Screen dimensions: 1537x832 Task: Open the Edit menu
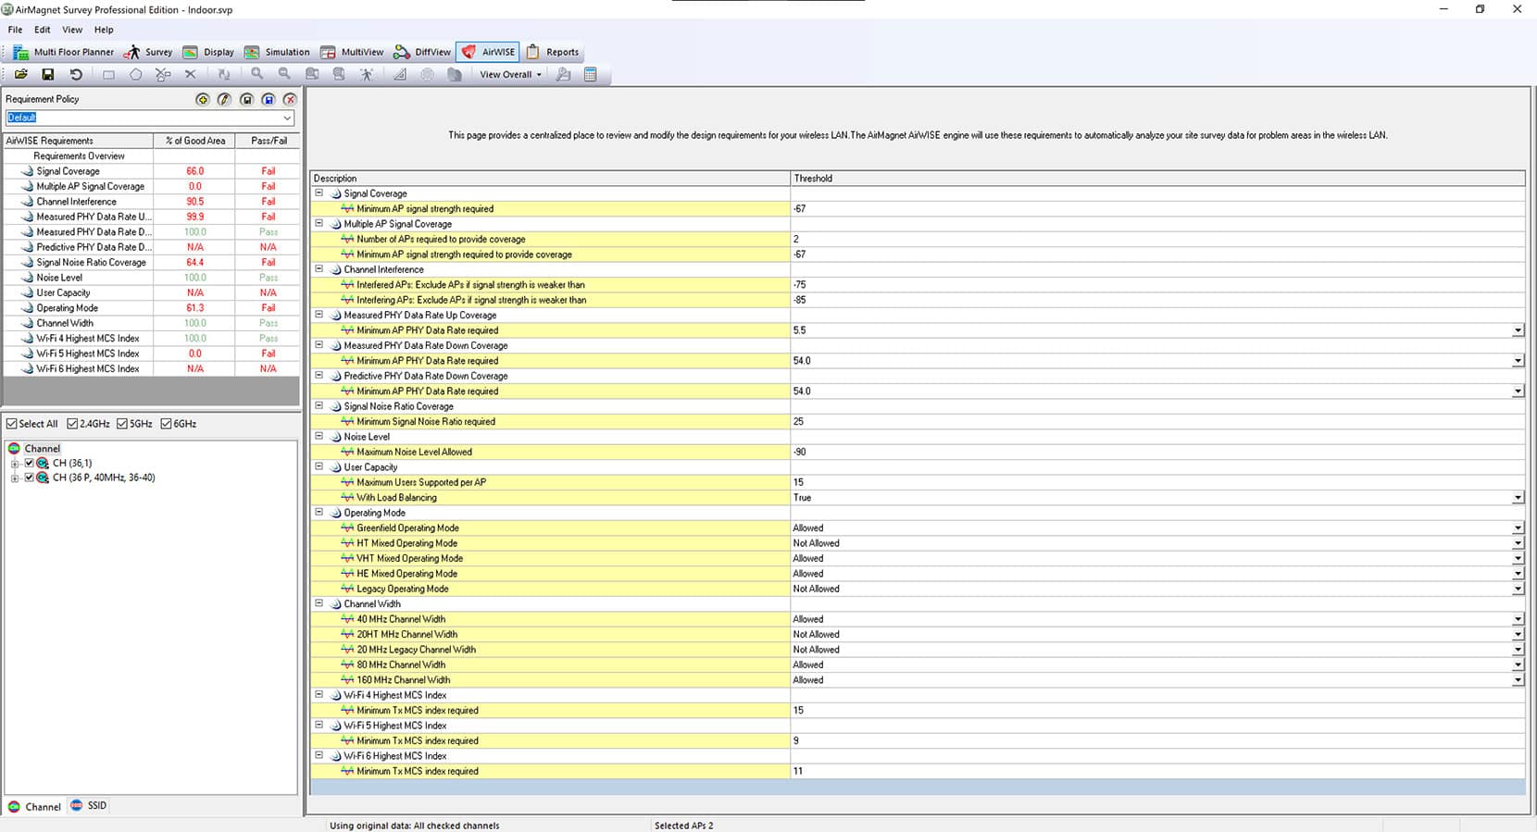click(x=43, y=30)
